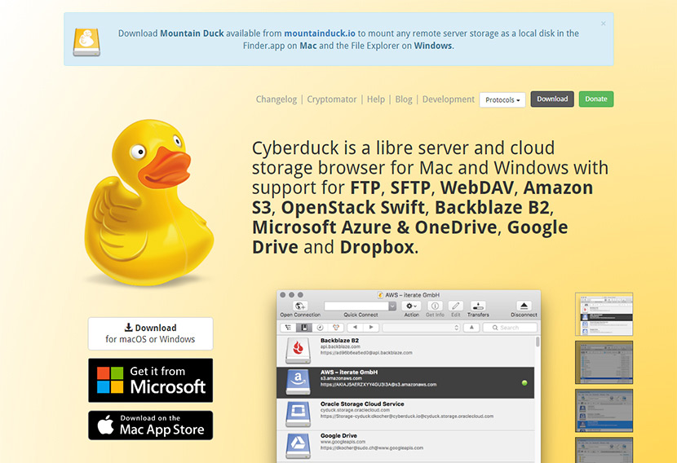Select the Backblaze B2 drive icon

298,351
